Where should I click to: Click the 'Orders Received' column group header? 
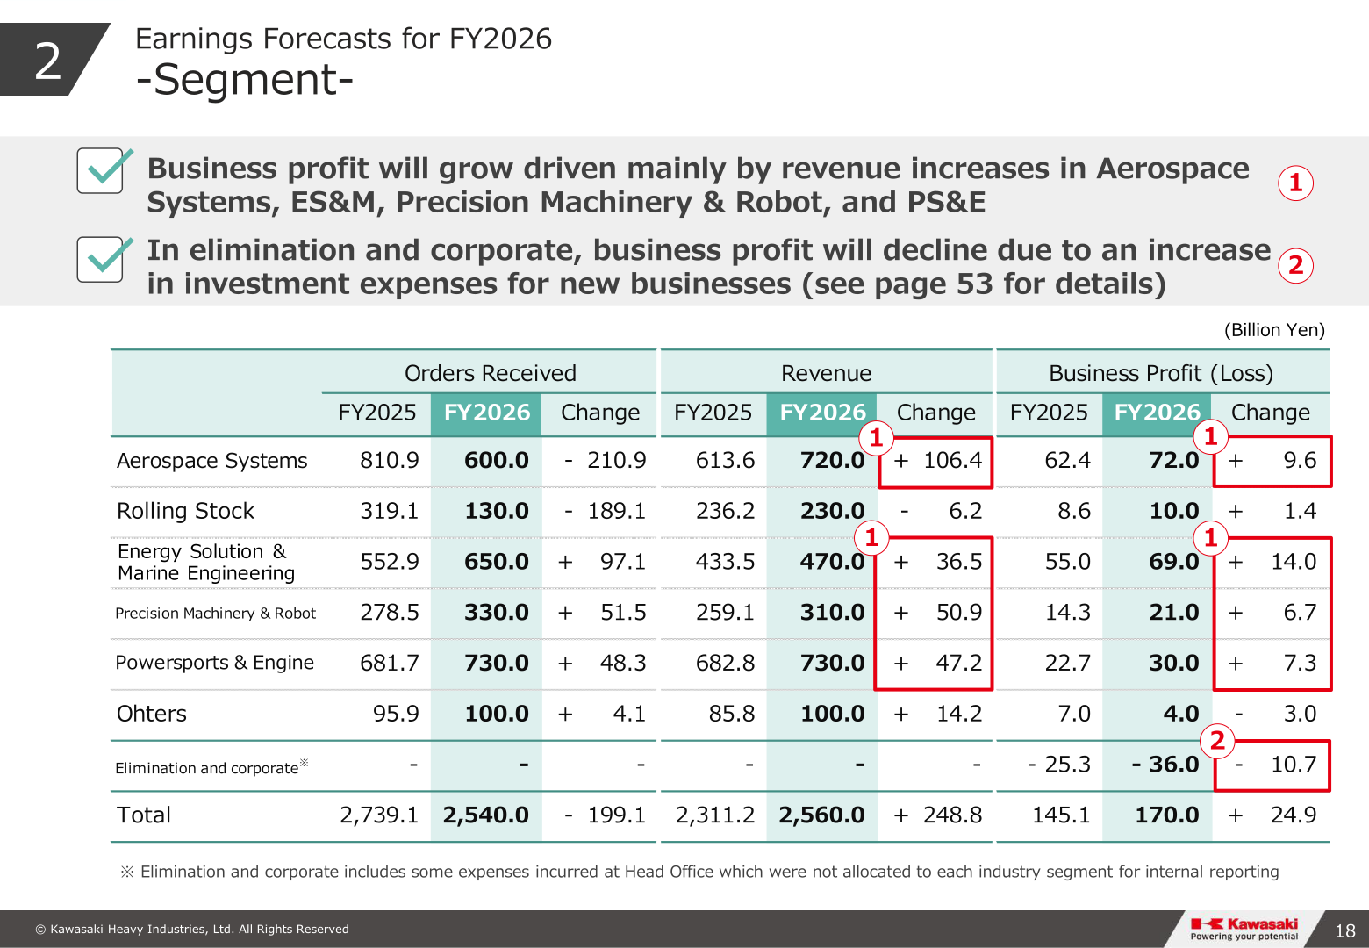click(x=491, y=373)
